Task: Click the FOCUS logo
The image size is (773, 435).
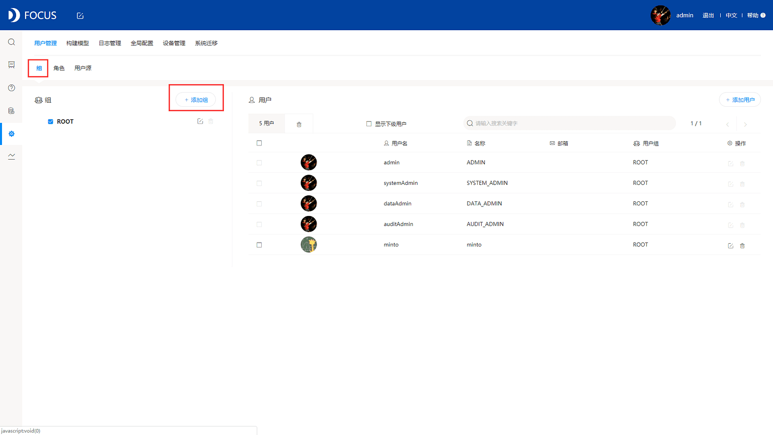Action: [32, 15]
